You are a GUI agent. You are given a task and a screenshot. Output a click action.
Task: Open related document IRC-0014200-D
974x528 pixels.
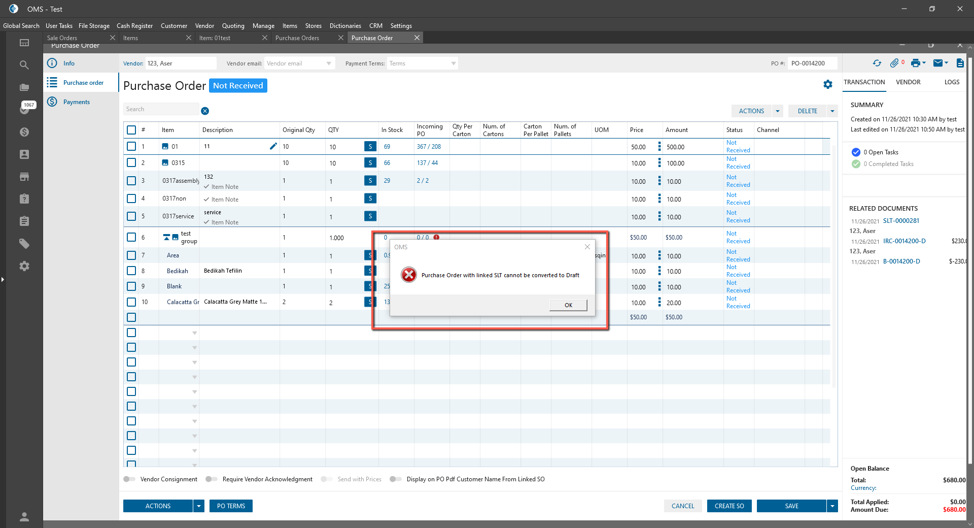905,241
